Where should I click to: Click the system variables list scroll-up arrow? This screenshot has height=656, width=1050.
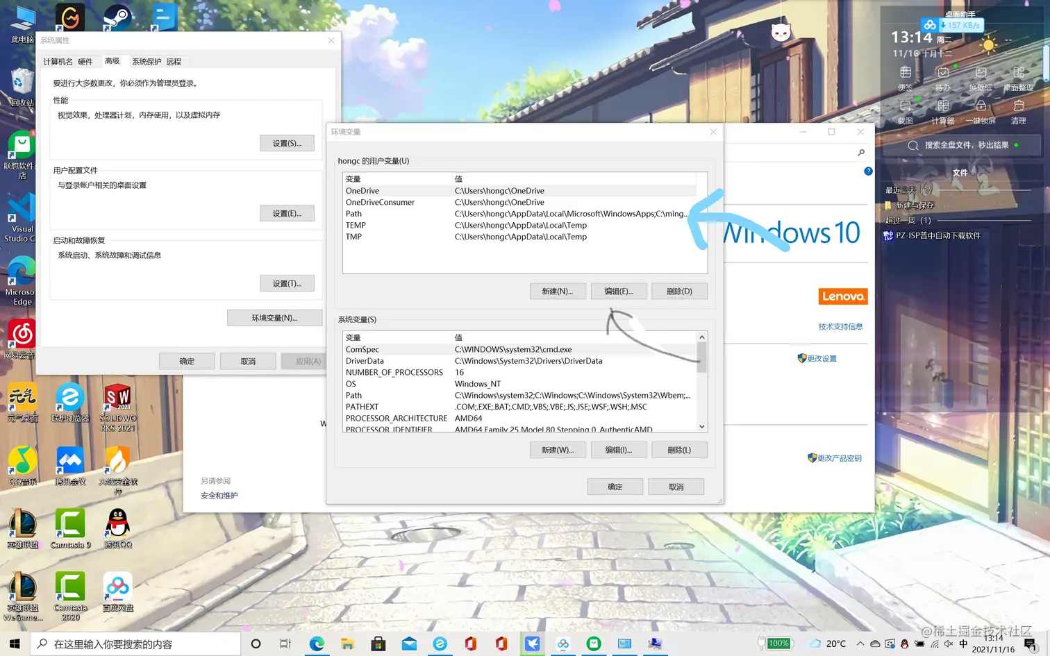(x=702, y=337)
